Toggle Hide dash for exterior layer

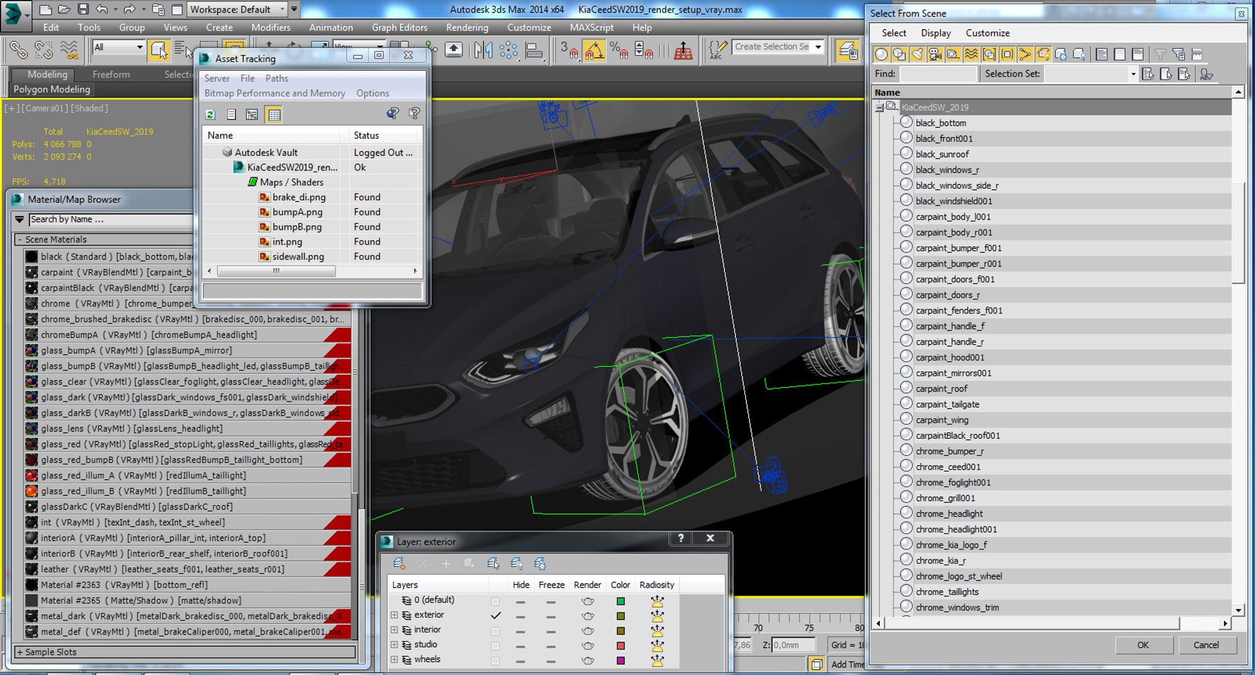(x=520, y=616)
